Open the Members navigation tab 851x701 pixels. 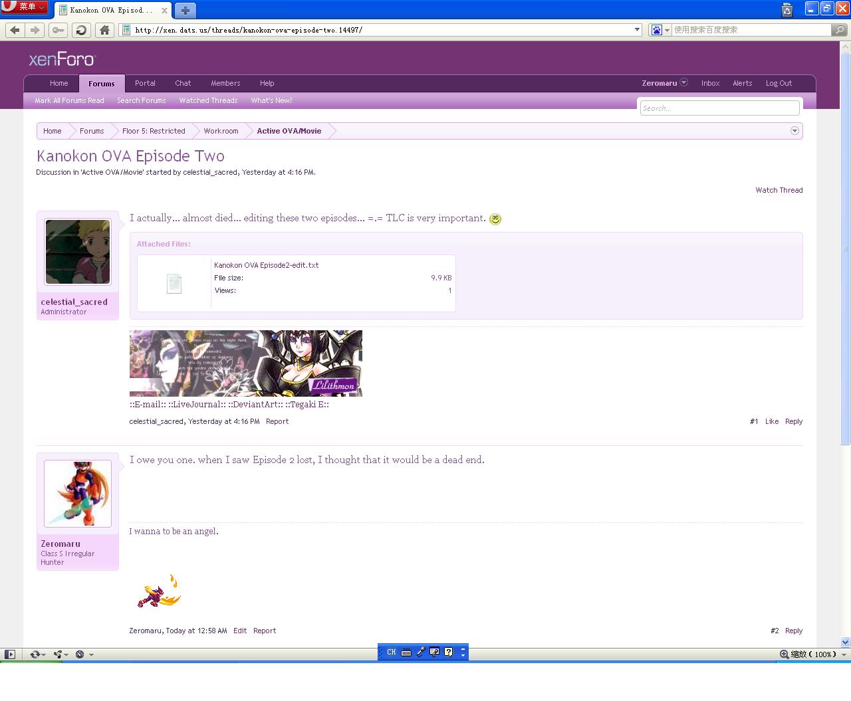(225, 83)
